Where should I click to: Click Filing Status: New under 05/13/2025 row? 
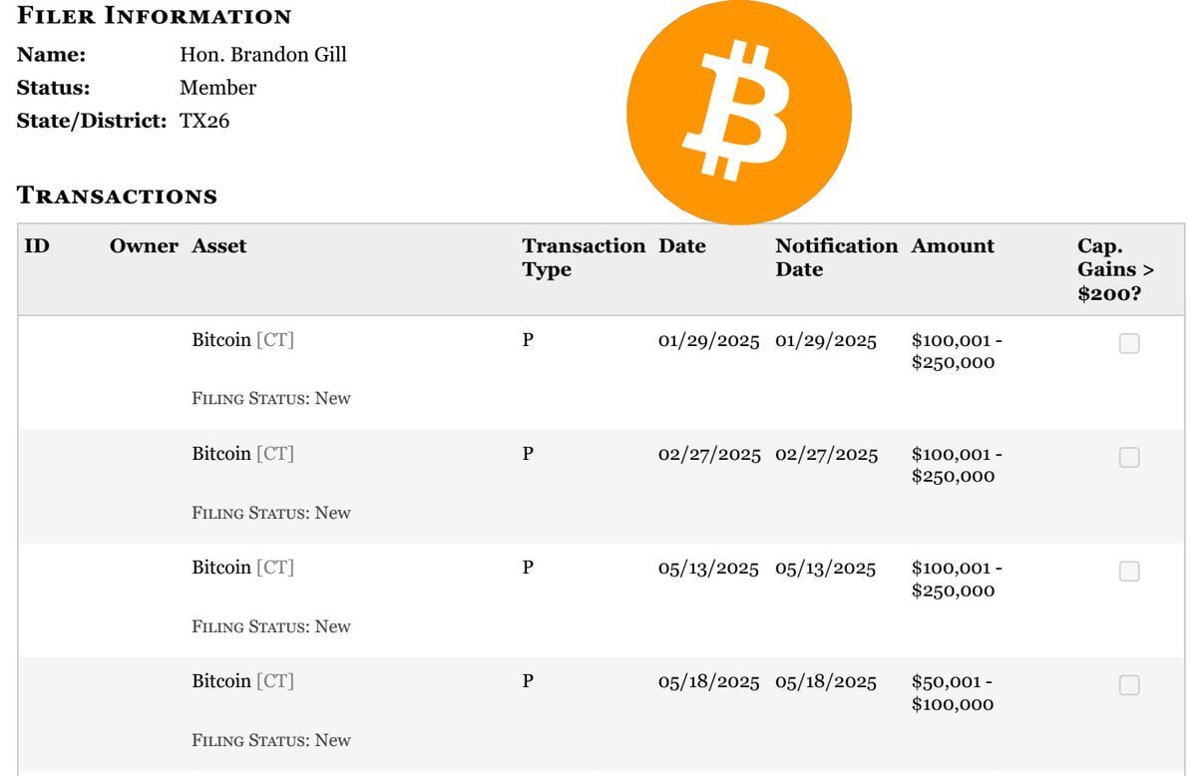271,626
